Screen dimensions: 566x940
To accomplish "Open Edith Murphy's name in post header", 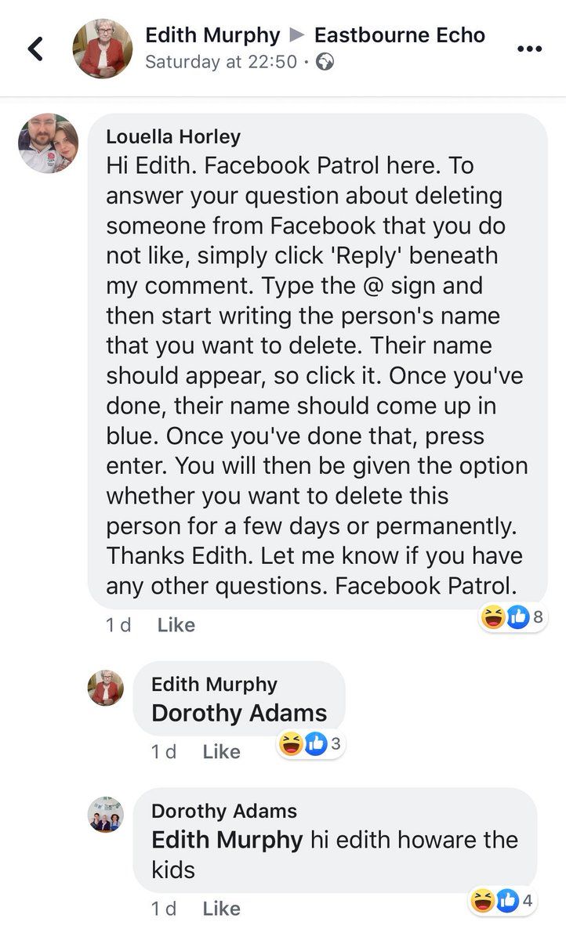I will point(212,35).
